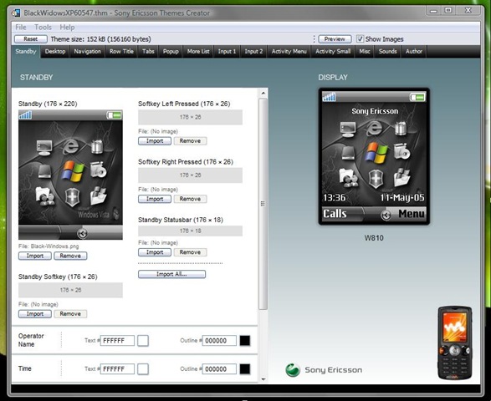491x401 pixels.
Task: Remove the Black-Windows.png standby image
Action: pos(70,256)
